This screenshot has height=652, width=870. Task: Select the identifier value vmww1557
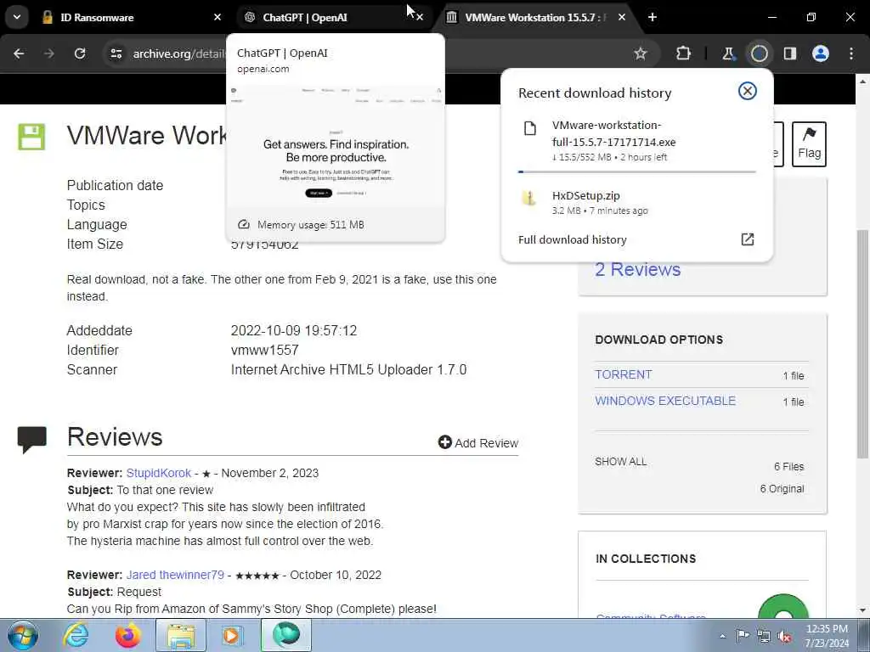point(265,350)
